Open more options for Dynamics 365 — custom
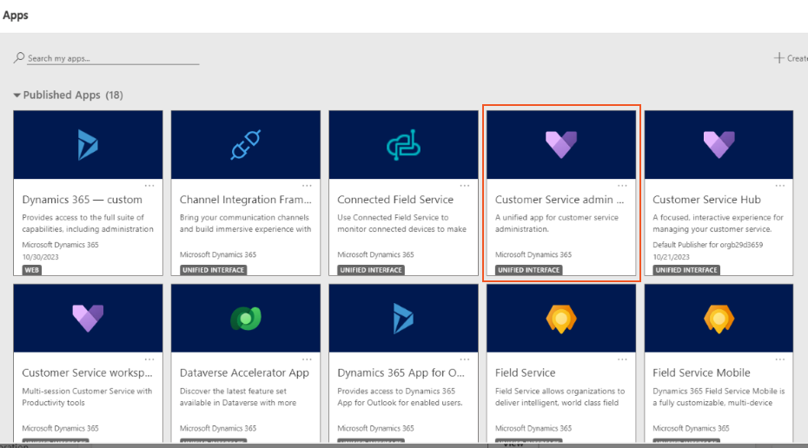Viewport: 808px width, 448px height. click(149, 186)
